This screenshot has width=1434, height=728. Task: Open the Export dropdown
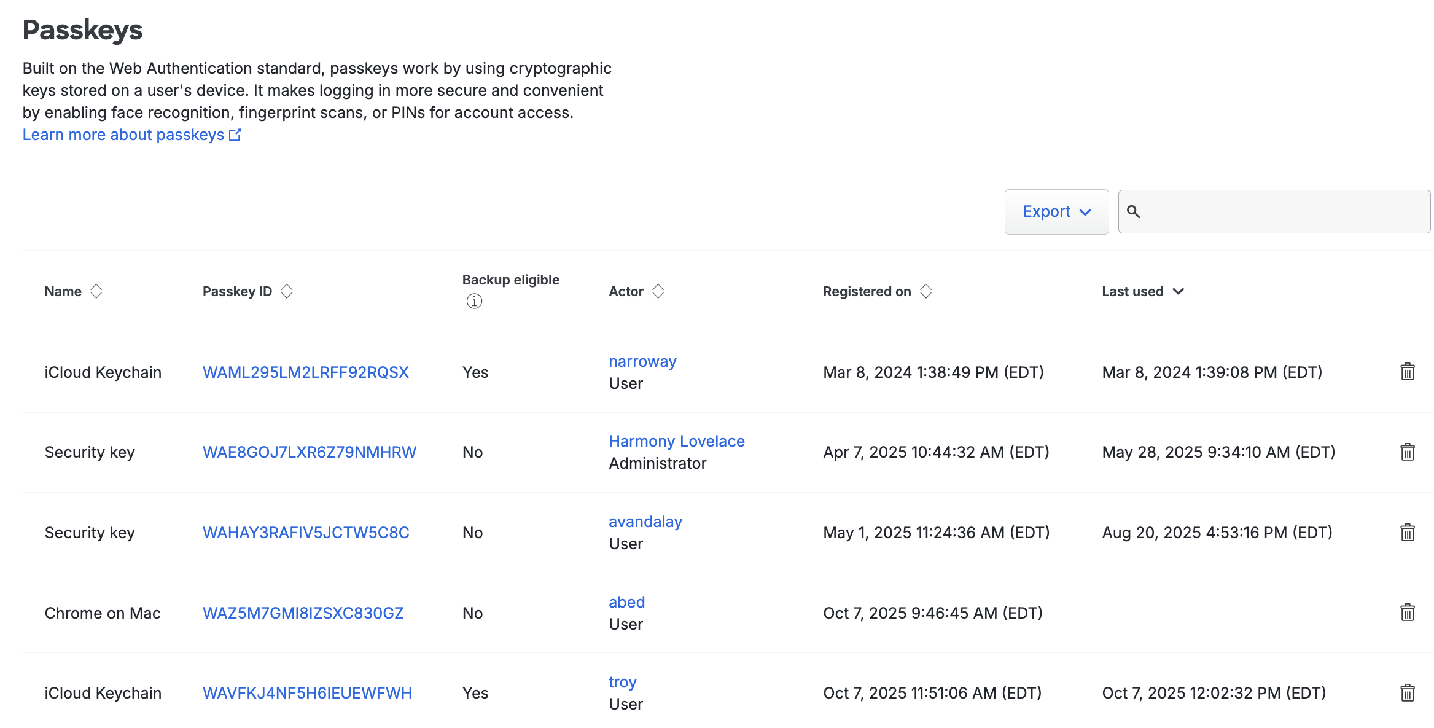coord(1056,212)
